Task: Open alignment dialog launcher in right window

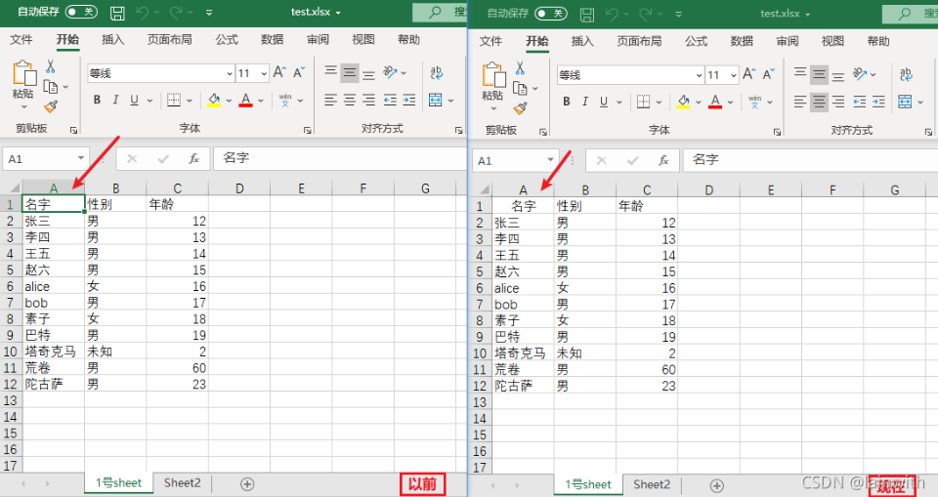Action: click(x=928, y=132)
